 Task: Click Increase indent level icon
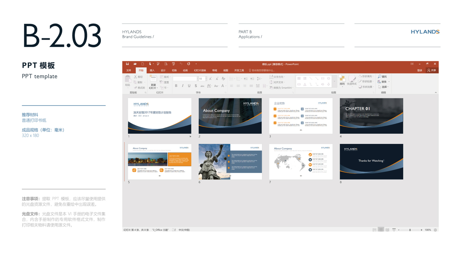pyautogui.click(x=252, y=79)
